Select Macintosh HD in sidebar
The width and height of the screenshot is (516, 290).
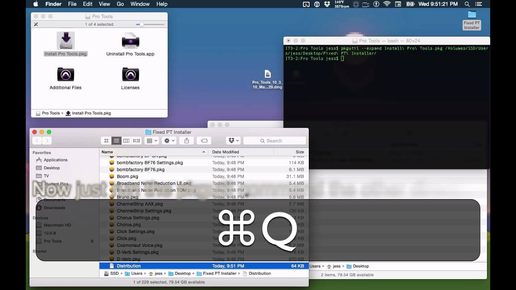57,225
